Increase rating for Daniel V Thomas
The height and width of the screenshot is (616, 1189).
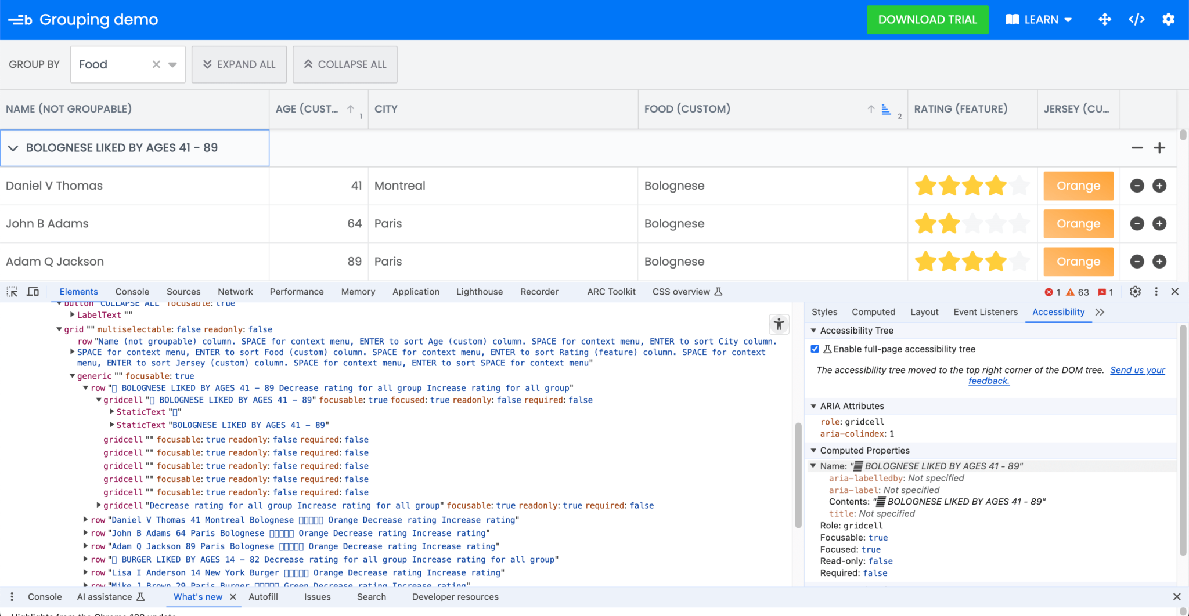pos(1159,186)
